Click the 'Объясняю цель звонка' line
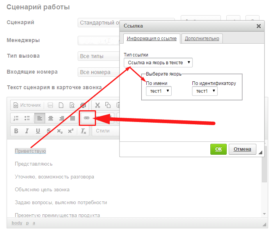The image size is (272, 233). [x=42, y=189]
